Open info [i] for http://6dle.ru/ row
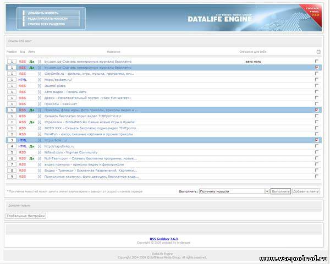This screenshot has height=264, width=330. tap(40, 140)
